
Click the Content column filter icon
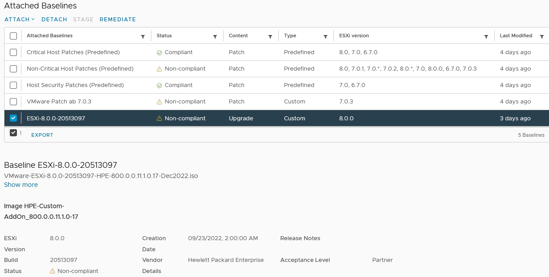[x=270, y=36]
